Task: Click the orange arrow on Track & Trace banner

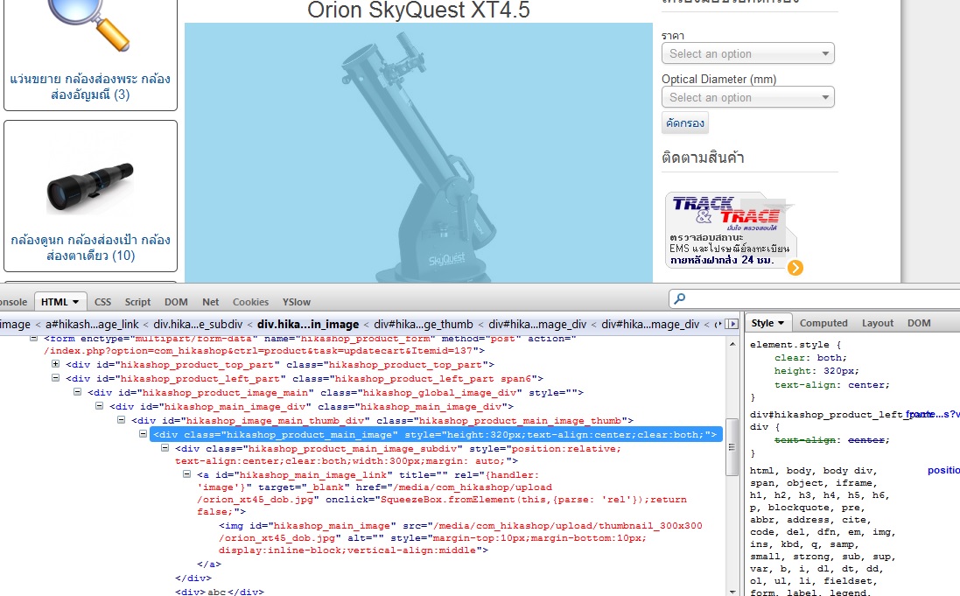Action: (795, 268)
